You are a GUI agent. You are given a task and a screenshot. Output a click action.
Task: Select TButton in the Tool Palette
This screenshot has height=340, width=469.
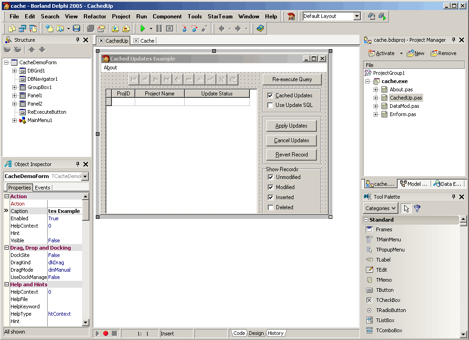pos(385,290)
